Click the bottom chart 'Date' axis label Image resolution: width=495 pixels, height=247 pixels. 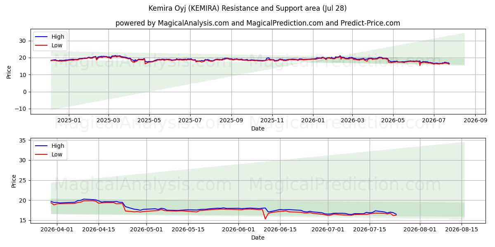pos(258,238)
